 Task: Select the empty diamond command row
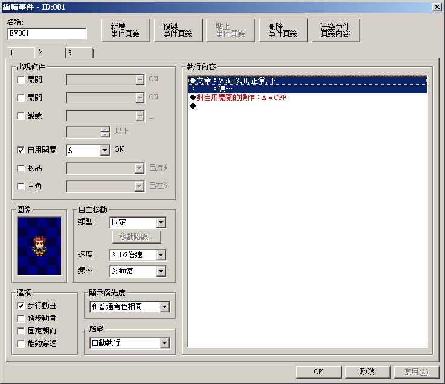point(308,106)
